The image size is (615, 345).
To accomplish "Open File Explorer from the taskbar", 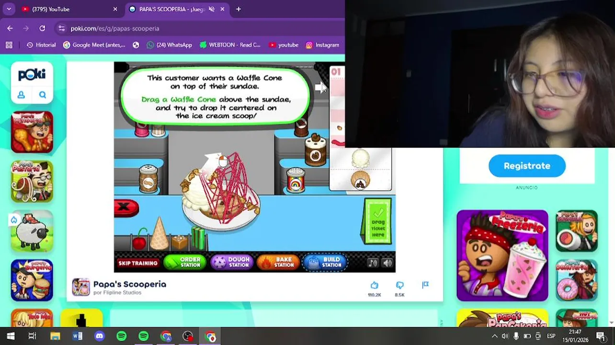I will click(55, 336).
